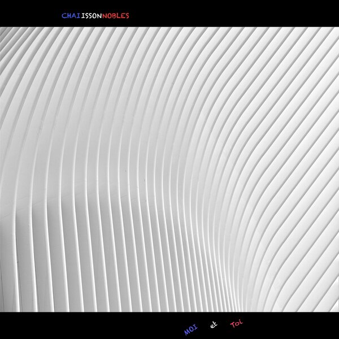Click the letter "C" starting the title
The image size is (339, 339).
point(64,16)
